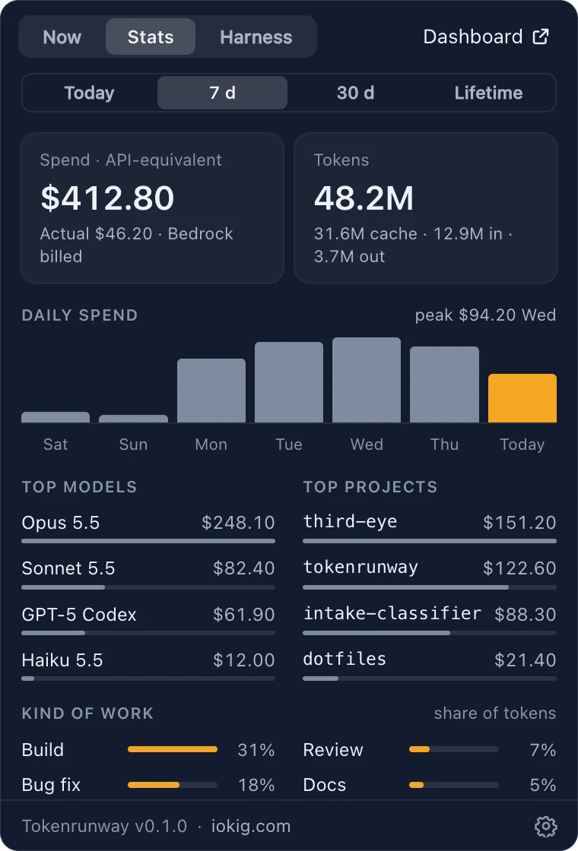
Task: Open the settings gear icon
Action: [x=545, y=826]
